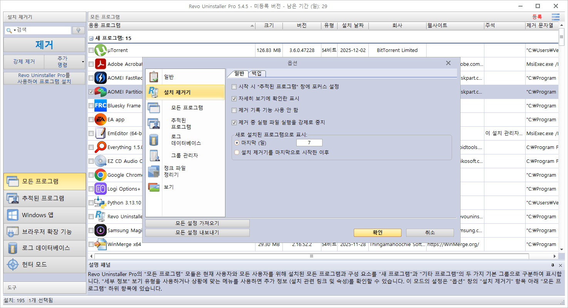Image resolution: width=568 pixels, height=308 pixels.
Task: Sort by 응용 프로그램 column header
Action: pos(172,25)
